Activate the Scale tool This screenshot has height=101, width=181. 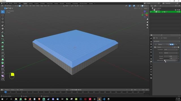pyautogui.click(x=3, y=25)
